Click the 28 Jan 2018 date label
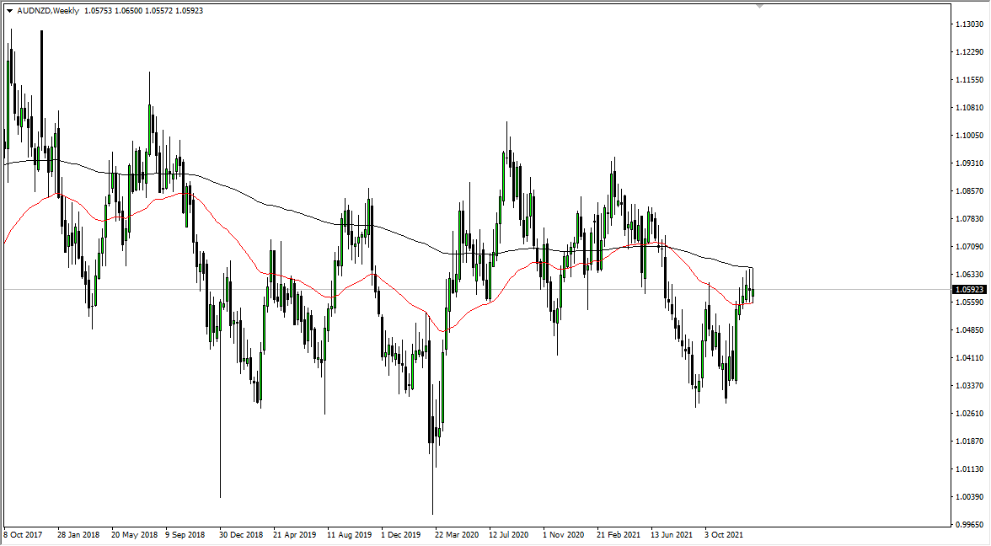This screenshot has height=546, width=991. click(x=77, y=534)
